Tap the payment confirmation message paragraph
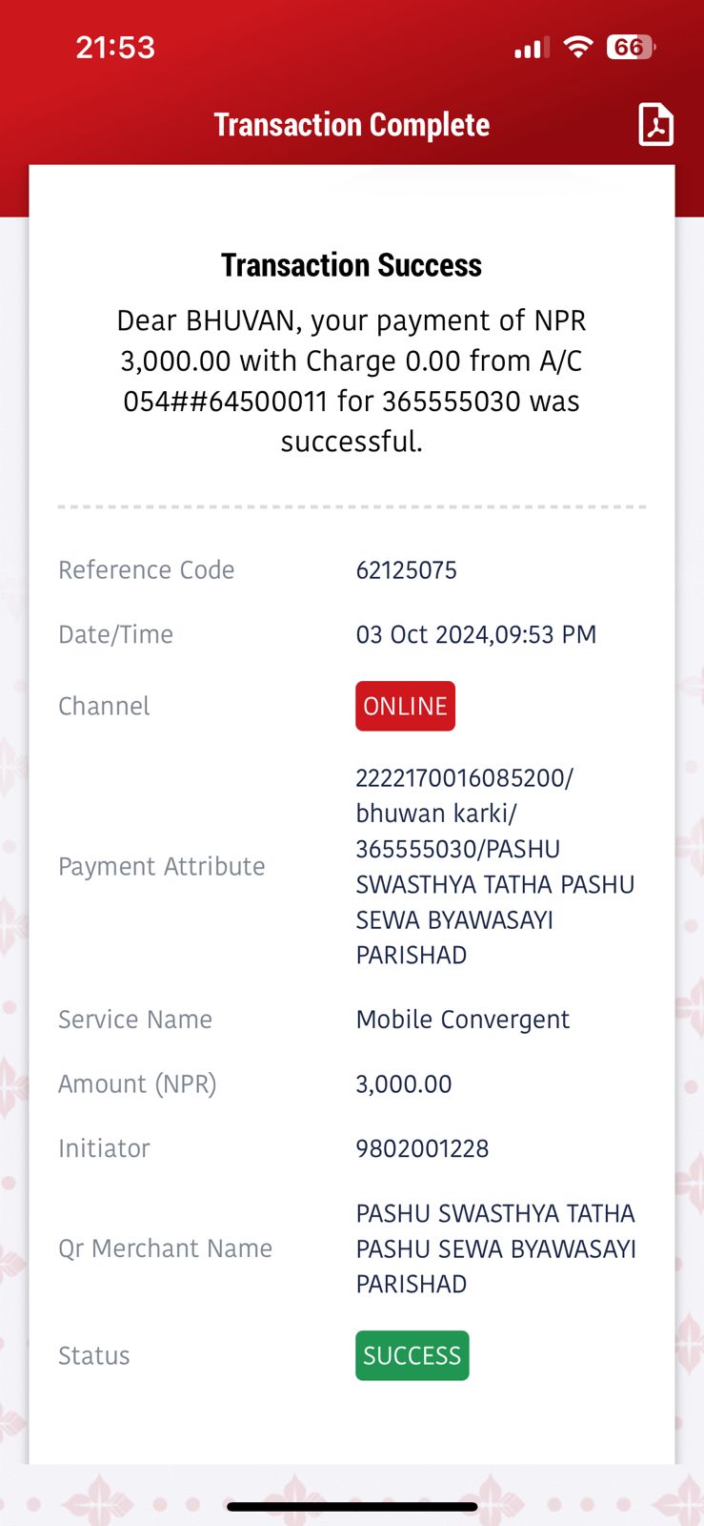This screenshot has height=1526, width=704. pyautogui.click(x=352, y=381)
